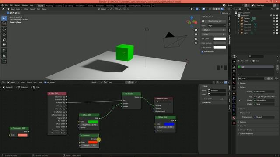The height and width of the screenshot is (157, 280).
Task: Switch to the Shading workspace tab
Action: [x=91, y=6]
